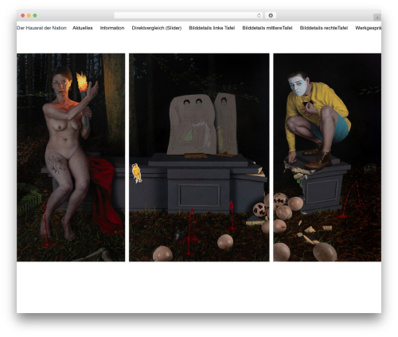Select Bilddetails mittlere Tafel menu item

pos(267,28)
